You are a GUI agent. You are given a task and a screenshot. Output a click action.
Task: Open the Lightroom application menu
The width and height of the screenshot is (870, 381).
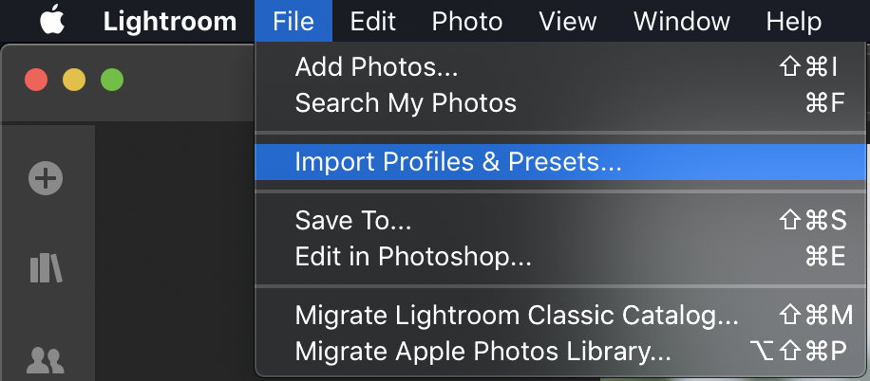point(169,21)
